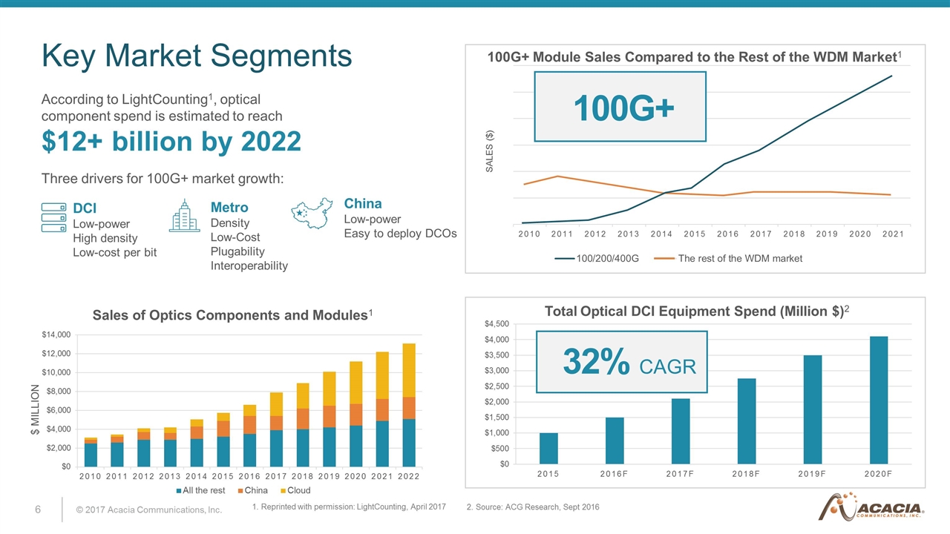This screenshot has height=534, width=950.
Task: Click the '32% CAGR' callout box
Action: click(x=621, y=362)
